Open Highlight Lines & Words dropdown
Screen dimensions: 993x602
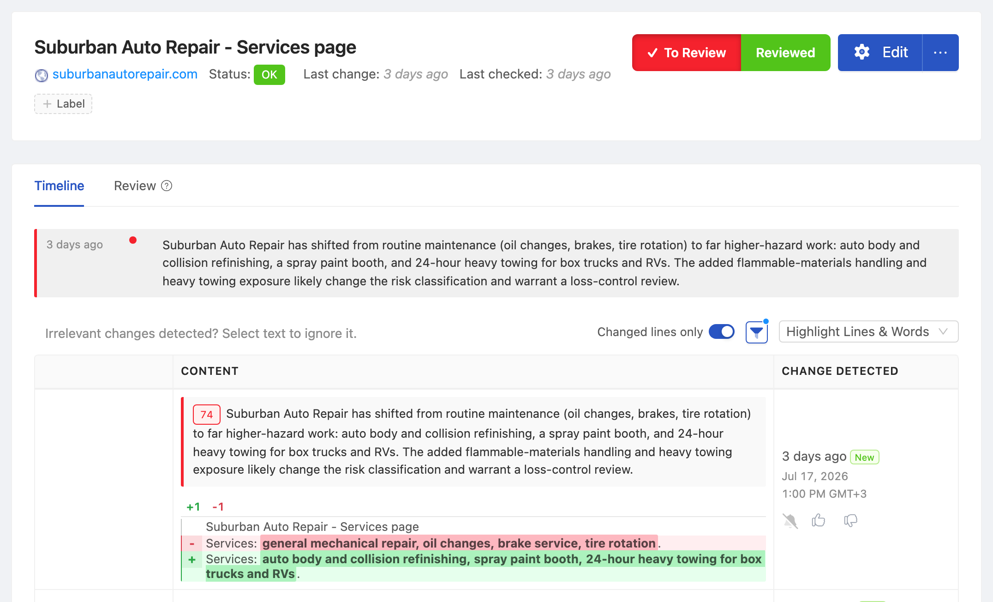868,331
